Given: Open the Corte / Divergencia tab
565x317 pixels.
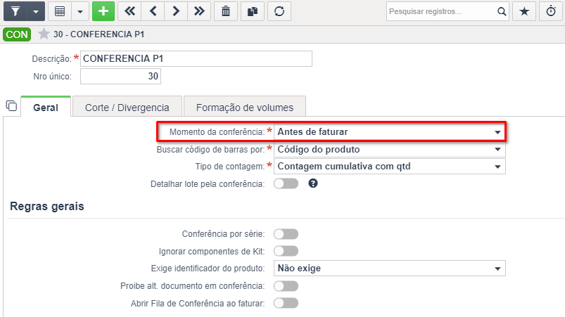Looking at the screenshot, I should point(127,108).
